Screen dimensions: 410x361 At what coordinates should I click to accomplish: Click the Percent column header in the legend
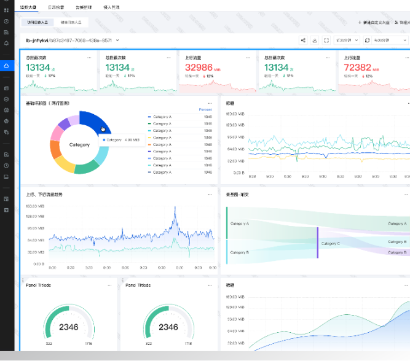click(205, 109)
